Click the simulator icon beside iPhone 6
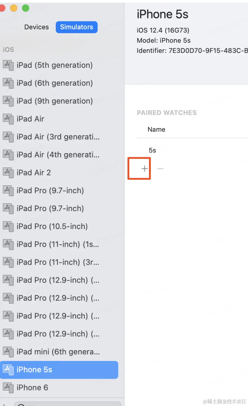248x406 pixels. pyautogui.click(x=8, y=388)
